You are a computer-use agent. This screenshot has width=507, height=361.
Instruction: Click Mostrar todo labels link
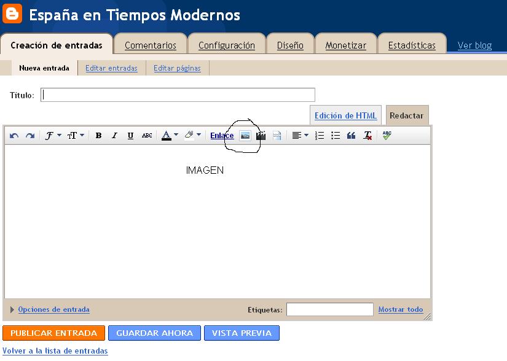401,309
